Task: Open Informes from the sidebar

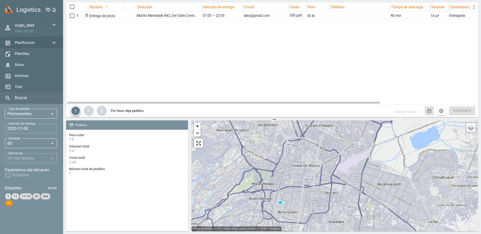Action: click(x=22, y=76)
